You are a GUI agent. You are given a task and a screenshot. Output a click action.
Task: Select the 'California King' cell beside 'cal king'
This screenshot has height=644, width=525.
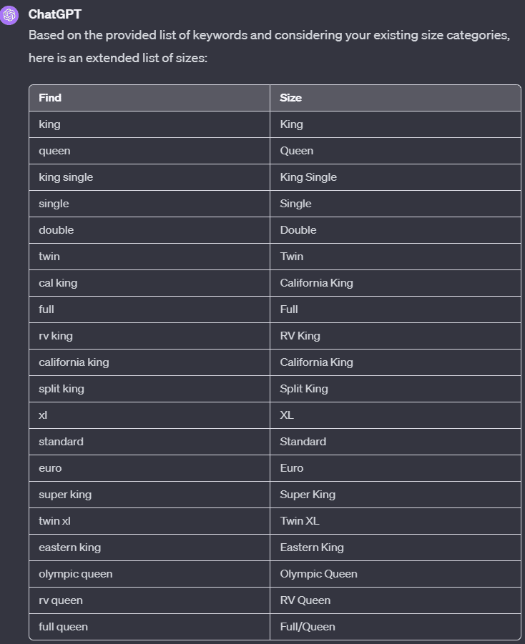click(x=316, y=283)
